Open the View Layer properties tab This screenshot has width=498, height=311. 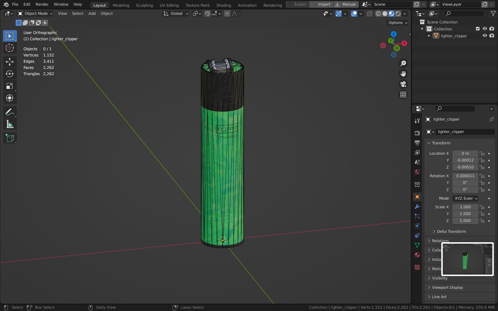[x=417, y=152]
